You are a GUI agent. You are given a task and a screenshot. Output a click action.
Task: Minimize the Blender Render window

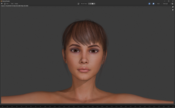point(165,1)
